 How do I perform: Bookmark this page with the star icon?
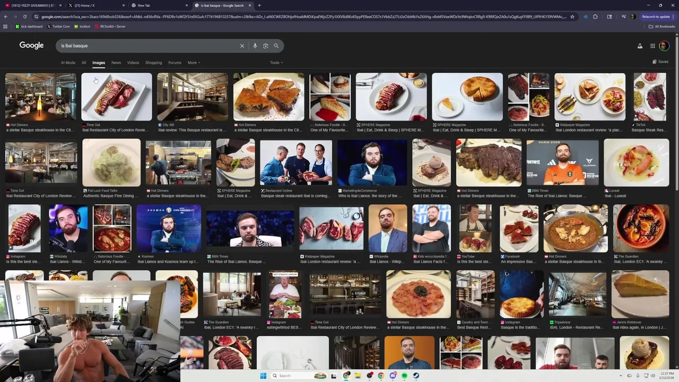coord(572,16)
